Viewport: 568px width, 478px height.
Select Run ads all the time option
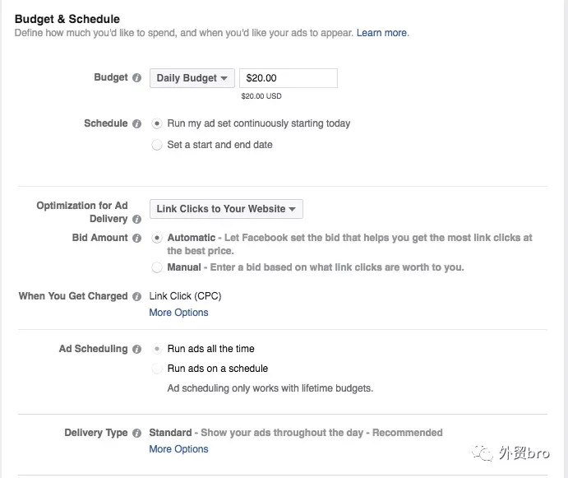click(156, 349)
